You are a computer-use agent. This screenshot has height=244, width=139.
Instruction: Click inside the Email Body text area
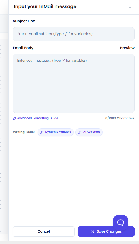(74, 83)
